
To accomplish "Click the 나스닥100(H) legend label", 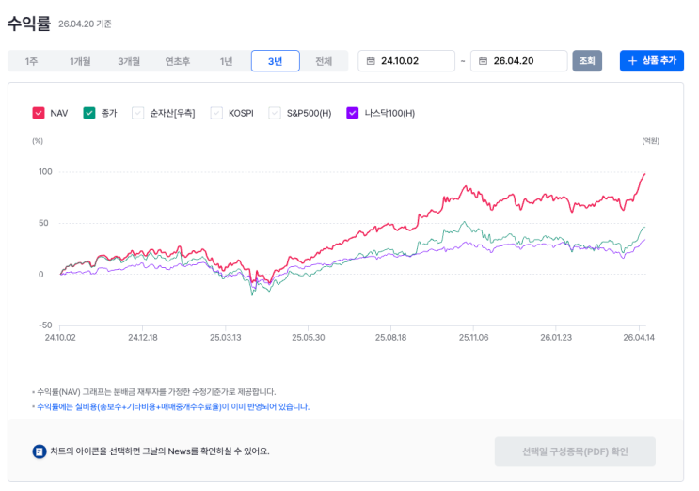I will tap(389, 113).
